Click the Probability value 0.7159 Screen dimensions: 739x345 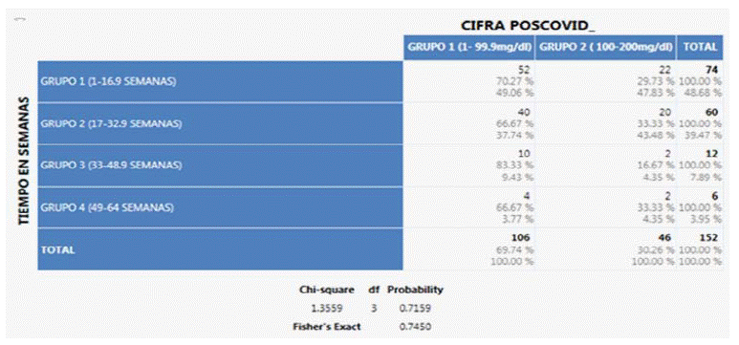(x=415, y=309)
